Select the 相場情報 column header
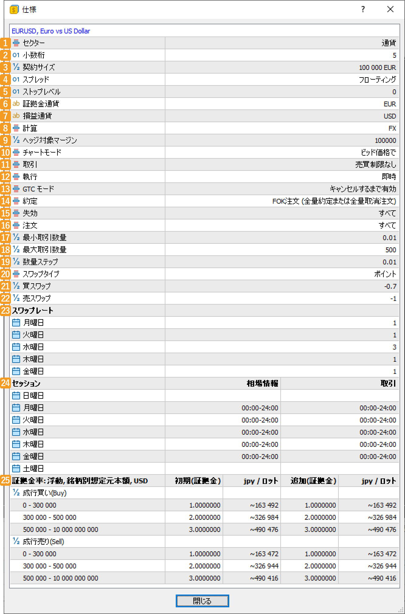 click(263, 383)
